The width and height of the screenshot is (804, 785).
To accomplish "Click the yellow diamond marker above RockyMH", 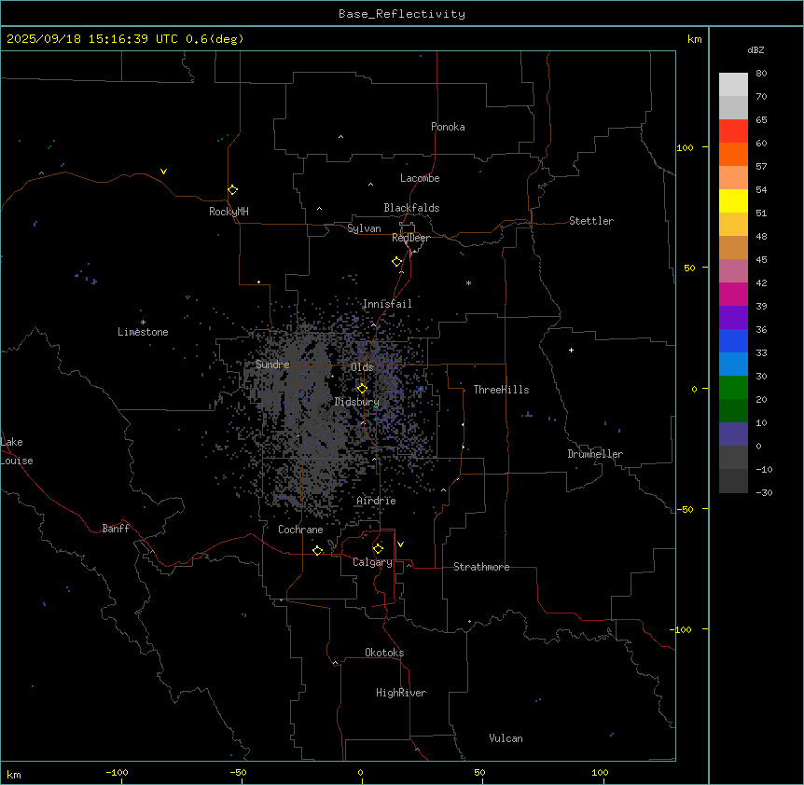I will point(232,189).
